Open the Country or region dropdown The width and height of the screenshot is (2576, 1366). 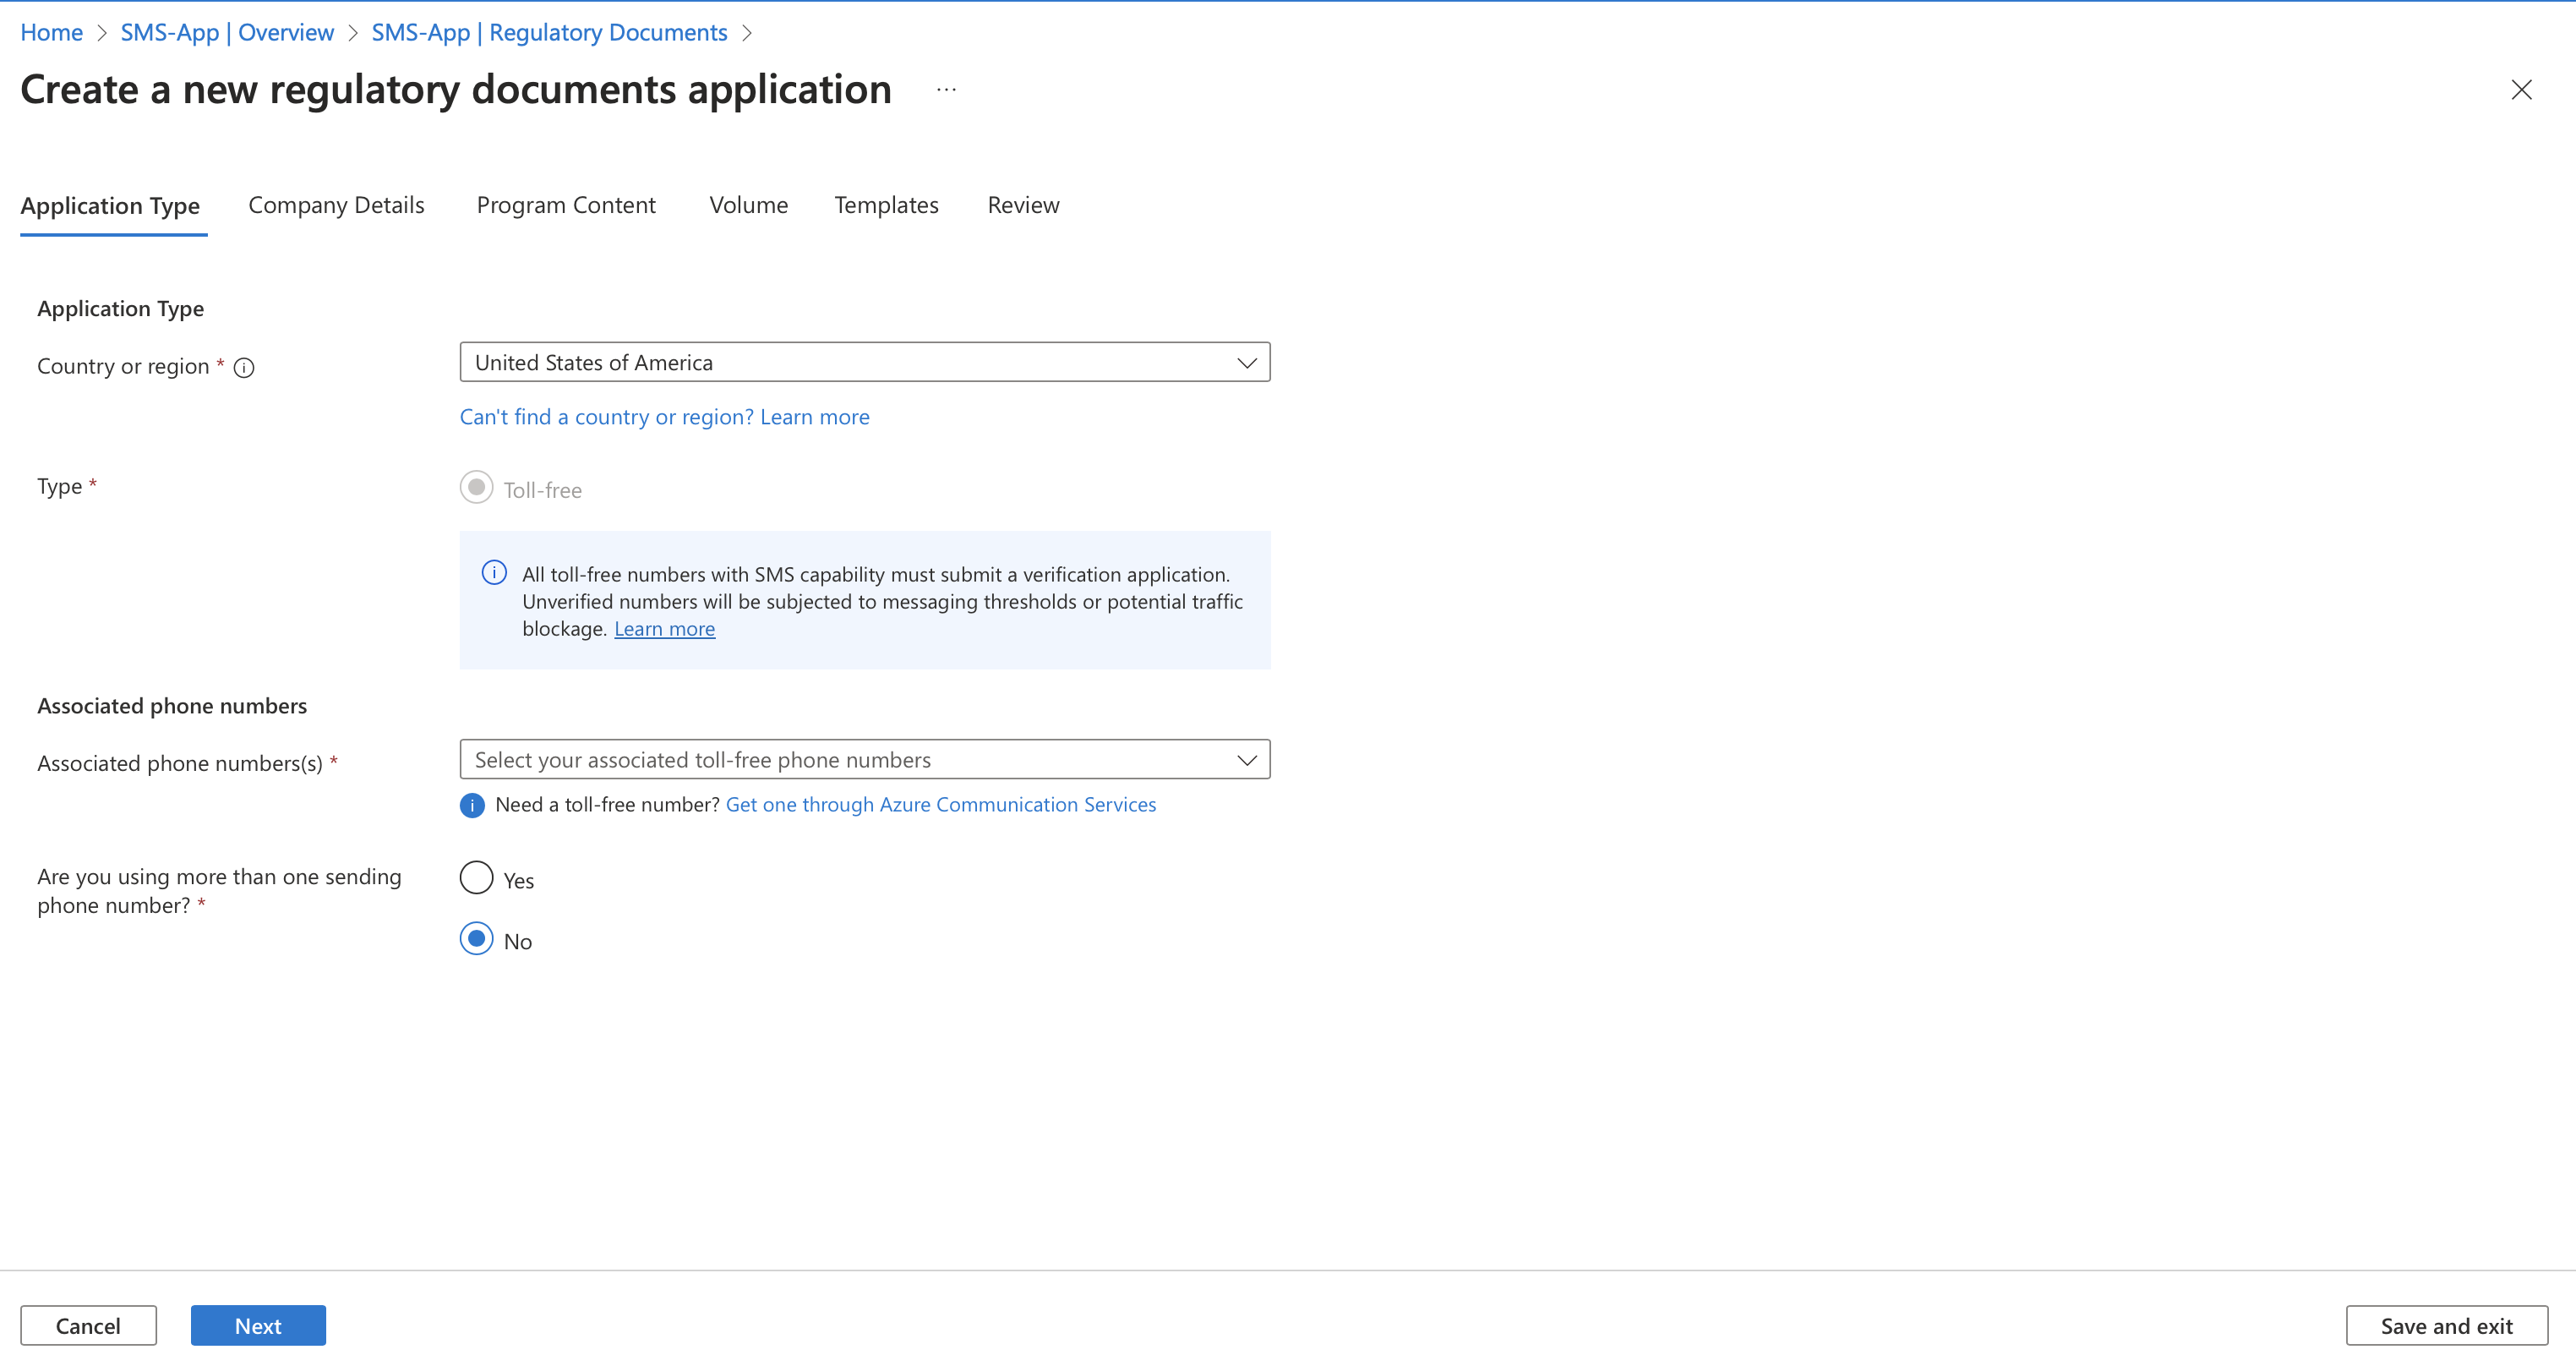pos(864,363)
